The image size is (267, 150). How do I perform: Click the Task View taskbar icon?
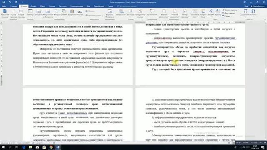click(x=17, y=147)
